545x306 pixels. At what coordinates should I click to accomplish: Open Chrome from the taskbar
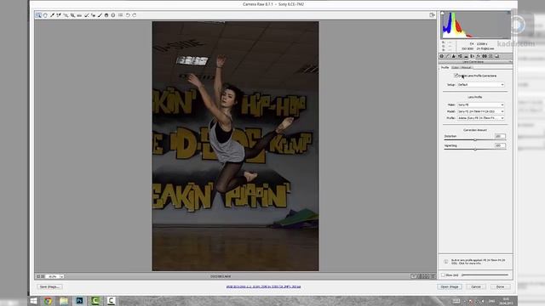coord(48,301)
